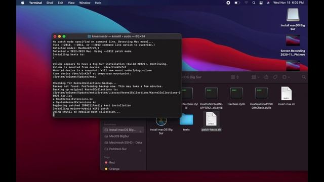324x182 pixels.
Task: Click the battery status icon
Action: (237, 3)
